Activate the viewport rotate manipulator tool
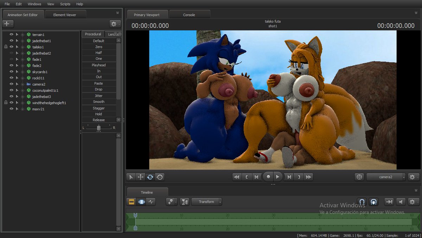The image size is (422, 238). (x=150, y=177)
